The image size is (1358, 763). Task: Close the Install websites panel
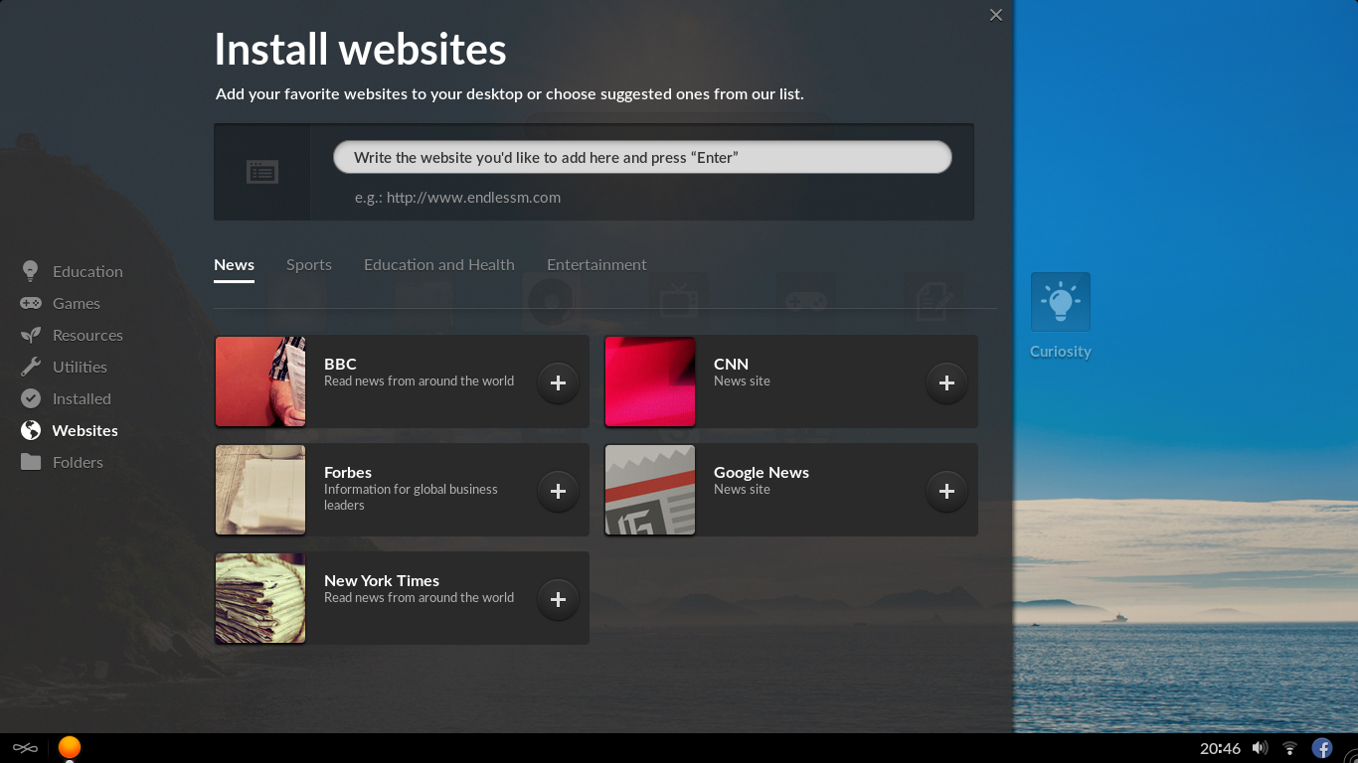pos(995,15)
